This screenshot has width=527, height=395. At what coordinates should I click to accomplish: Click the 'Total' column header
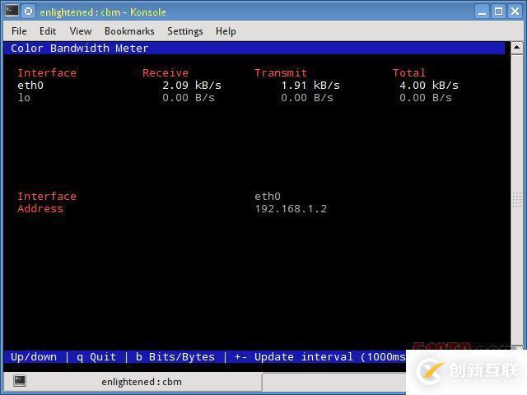point(409,73)
